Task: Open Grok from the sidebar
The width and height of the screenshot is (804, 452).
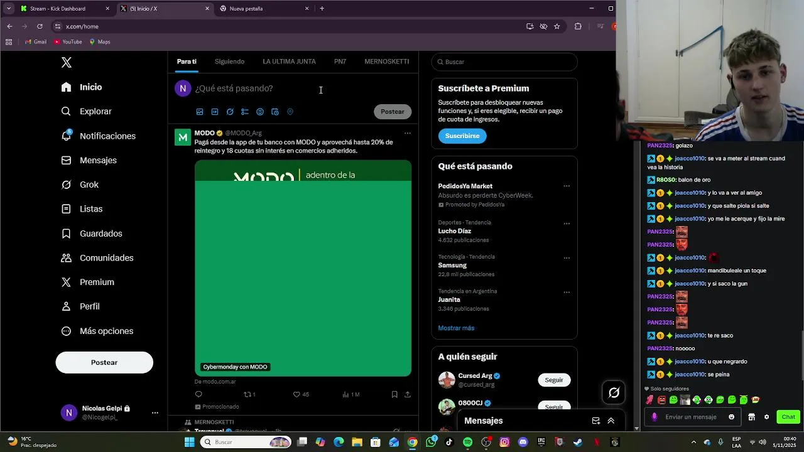Action: coord(80,185)
